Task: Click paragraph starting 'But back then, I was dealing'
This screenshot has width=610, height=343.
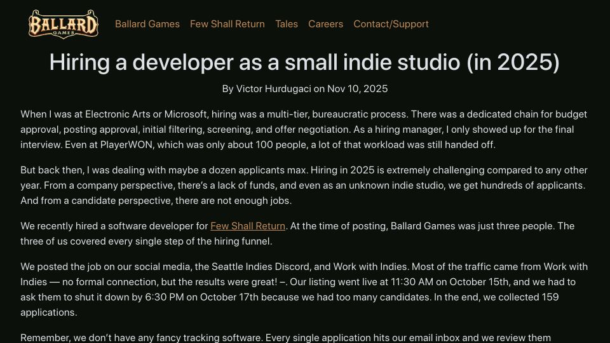Action: (304, 185)
